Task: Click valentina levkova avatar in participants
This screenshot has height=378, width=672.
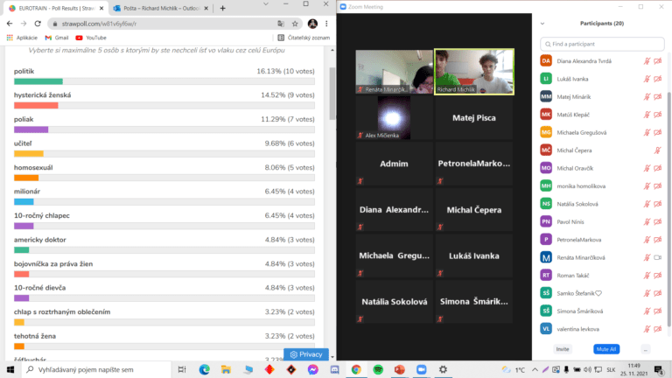Action: click(x=546, y=329)
